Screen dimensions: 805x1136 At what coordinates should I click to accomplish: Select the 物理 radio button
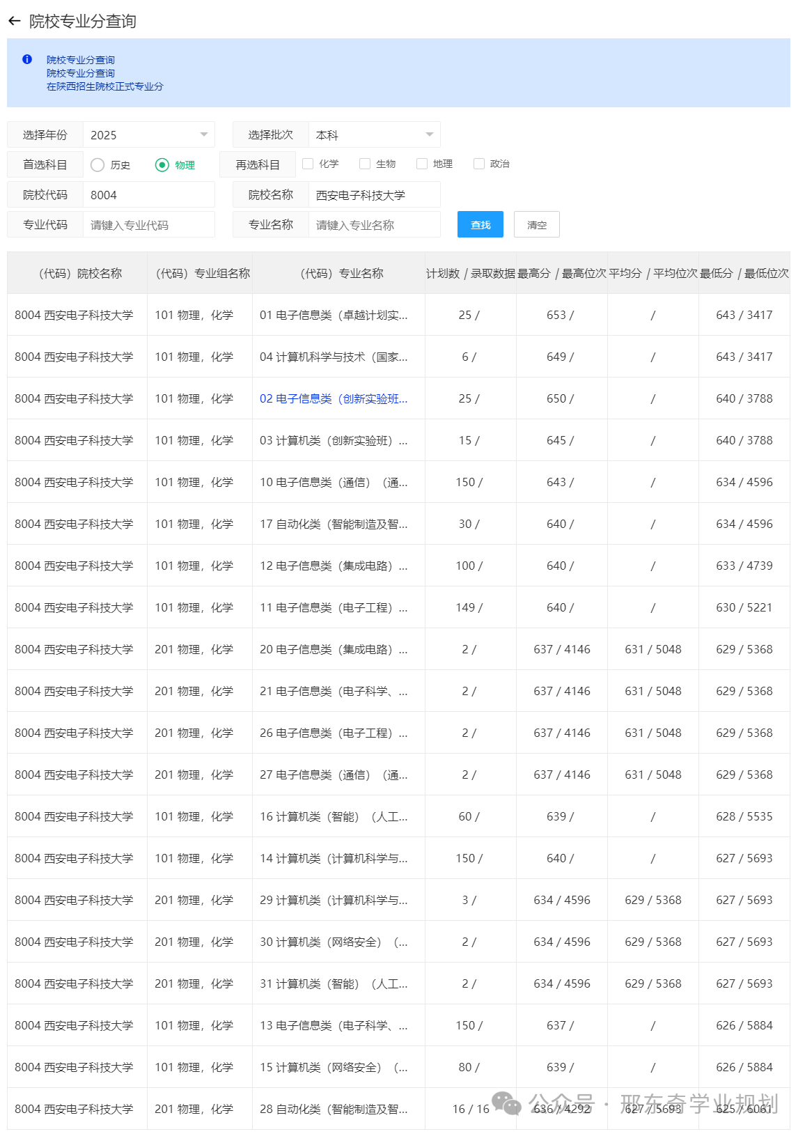click(x=162, y=165)
